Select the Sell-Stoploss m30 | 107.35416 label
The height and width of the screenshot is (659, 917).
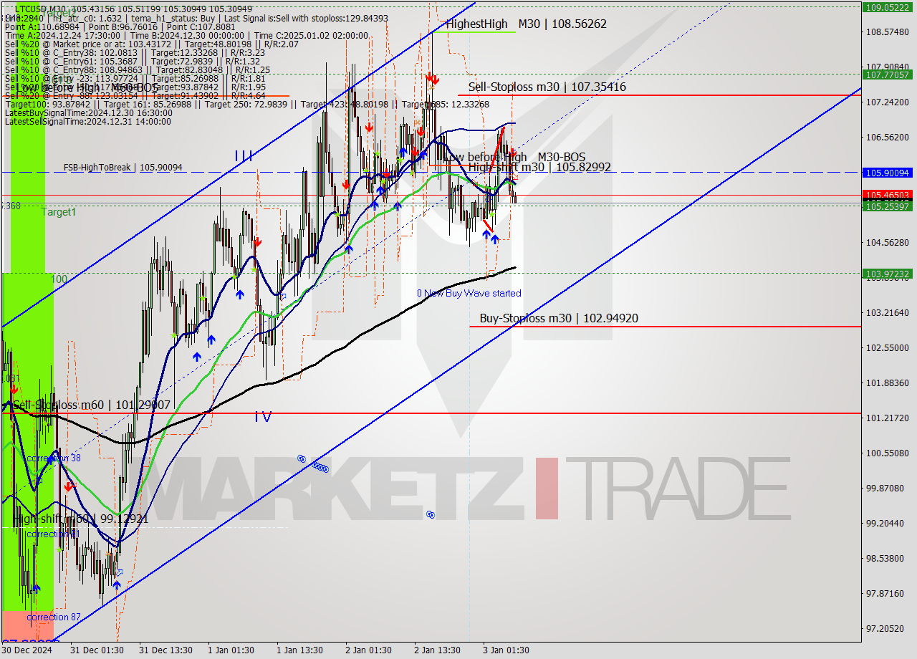(547, 87)
